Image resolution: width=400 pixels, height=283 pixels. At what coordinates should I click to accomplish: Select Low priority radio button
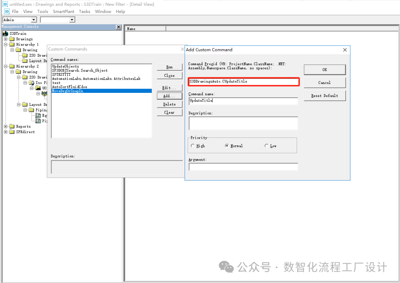click(x=266, y=146)
